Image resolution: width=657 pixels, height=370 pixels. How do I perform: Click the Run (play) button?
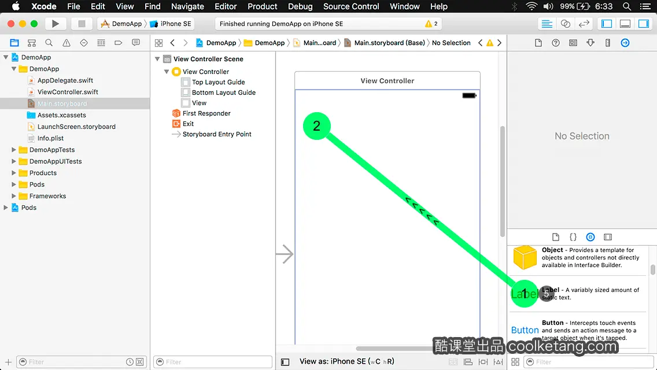(56, 24)
